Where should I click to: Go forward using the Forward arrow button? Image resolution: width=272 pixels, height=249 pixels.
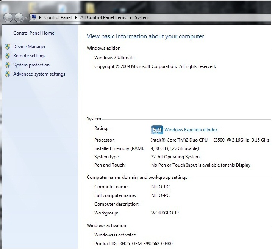tap(19, 17)
